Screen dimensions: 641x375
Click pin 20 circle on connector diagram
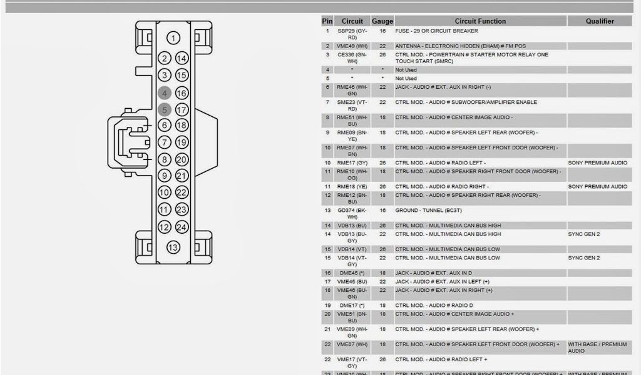[x=182, y=160]
